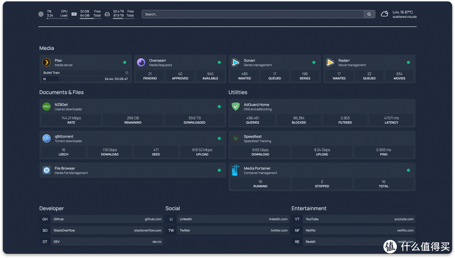Click the Media Portainer crane icon
Screen dimensions: 455x258
tap(236, 170)
